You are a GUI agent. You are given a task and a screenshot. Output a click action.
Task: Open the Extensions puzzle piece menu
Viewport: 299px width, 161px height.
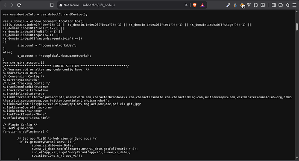(256, 5)
